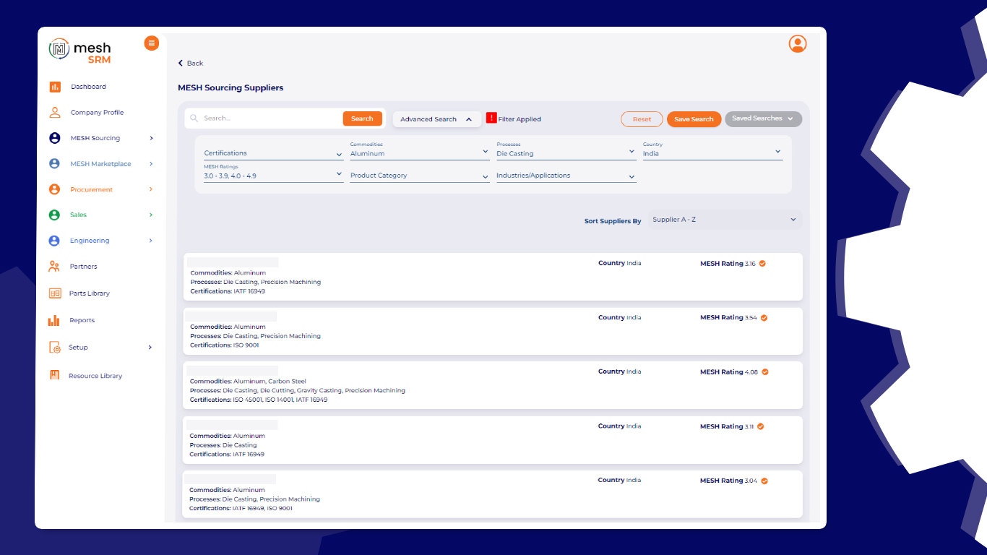Screen dimensions: 987x555
Task: Click the Company Profile person icon
Action: click(55, 112)
